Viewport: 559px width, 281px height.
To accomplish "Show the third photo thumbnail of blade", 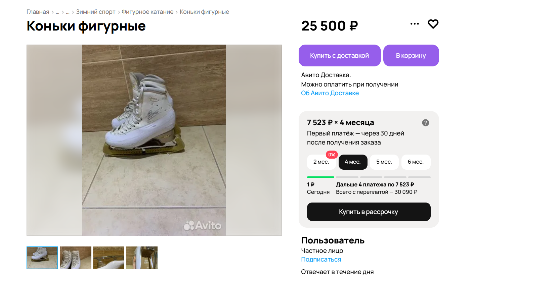I will [x=109, y=258].
